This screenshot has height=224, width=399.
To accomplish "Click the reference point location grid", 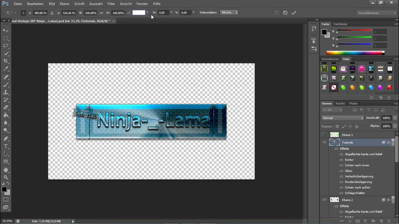I will 23,13.
